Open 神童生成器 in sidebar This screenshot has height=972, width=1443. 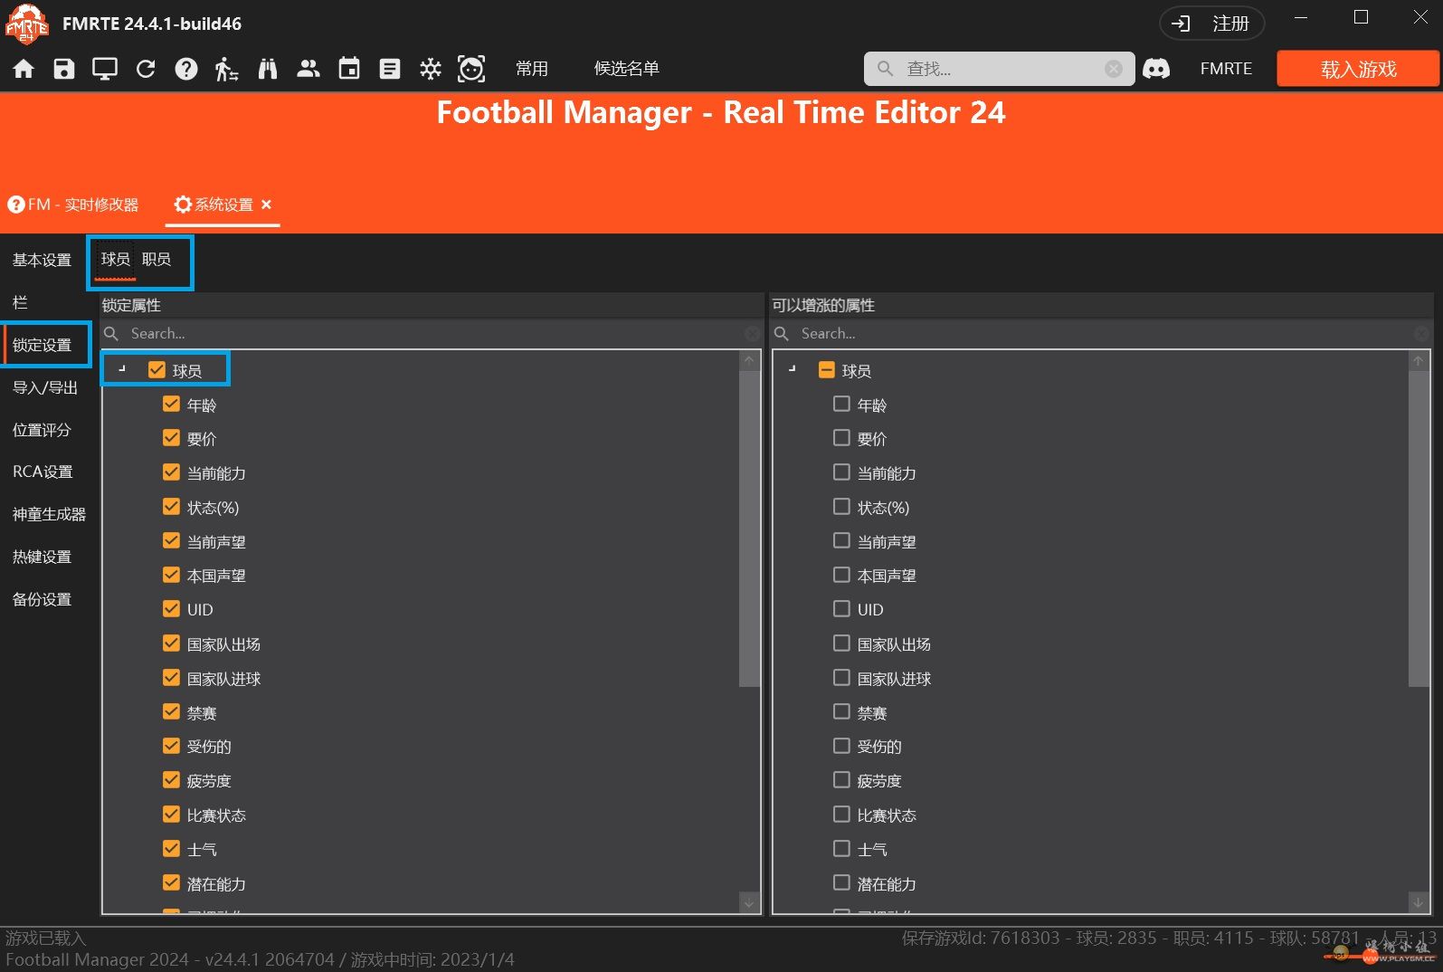[x=49, y=514]
